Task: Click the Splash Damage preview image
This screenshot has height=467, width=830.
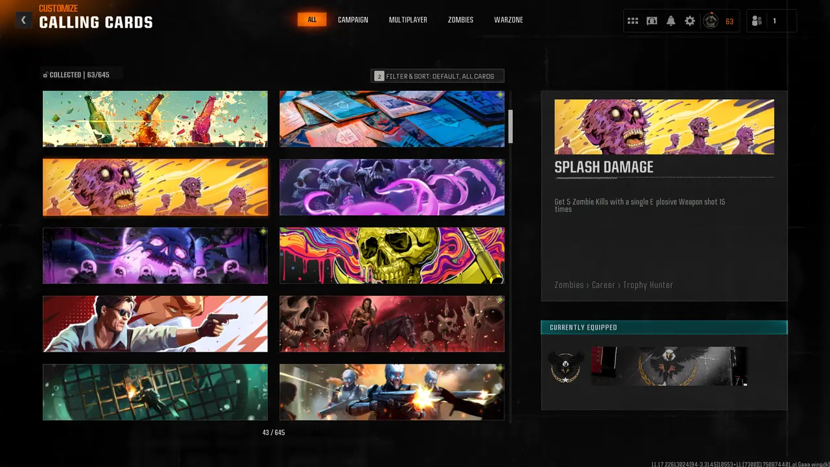Action: [664, 126]
